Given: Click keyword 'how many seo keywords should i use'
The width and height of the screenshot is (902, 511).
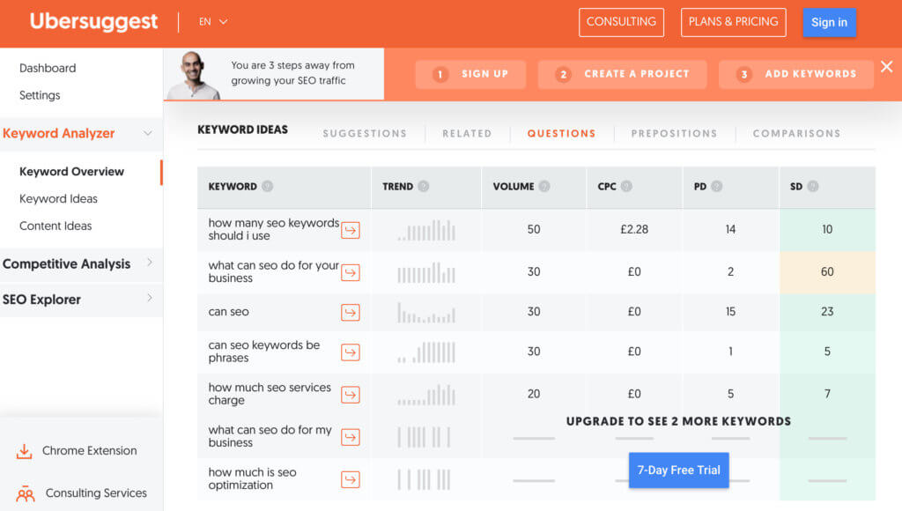Looking at the screenshot, I should click(x=274, y=229).
